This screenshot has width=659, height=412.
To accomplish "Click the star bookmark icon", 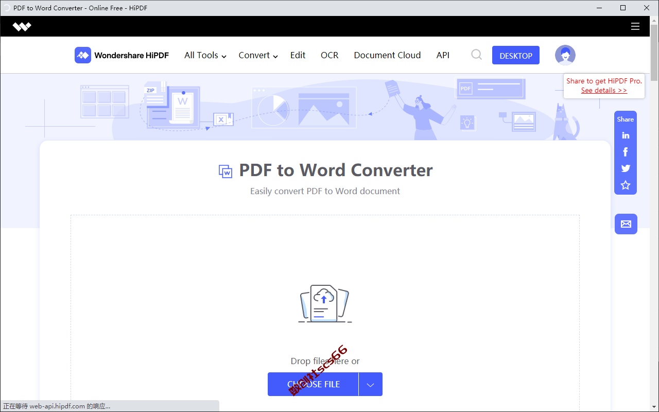I will [626, 185].
